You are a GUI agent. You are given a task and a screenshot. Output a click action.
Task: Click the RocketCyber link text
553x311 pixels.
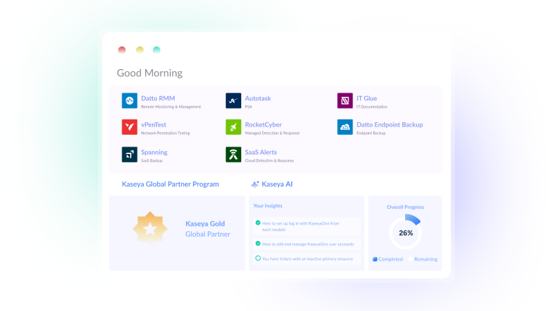(x=263, y=125)
